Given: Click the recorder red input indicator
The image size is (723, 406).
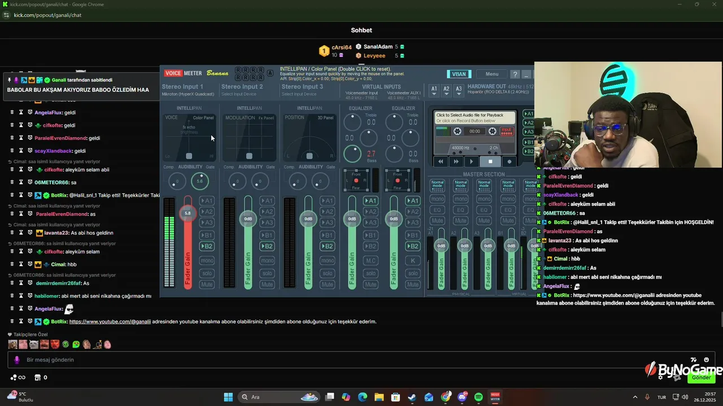Looking at the screenshot, I should pyautogui.click(x=507, y=131).
